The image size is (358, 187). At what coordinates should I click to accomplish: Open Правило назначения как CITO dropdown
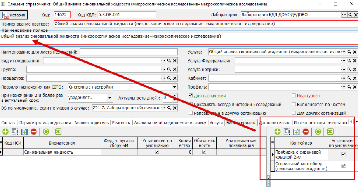tap(174, 87)
